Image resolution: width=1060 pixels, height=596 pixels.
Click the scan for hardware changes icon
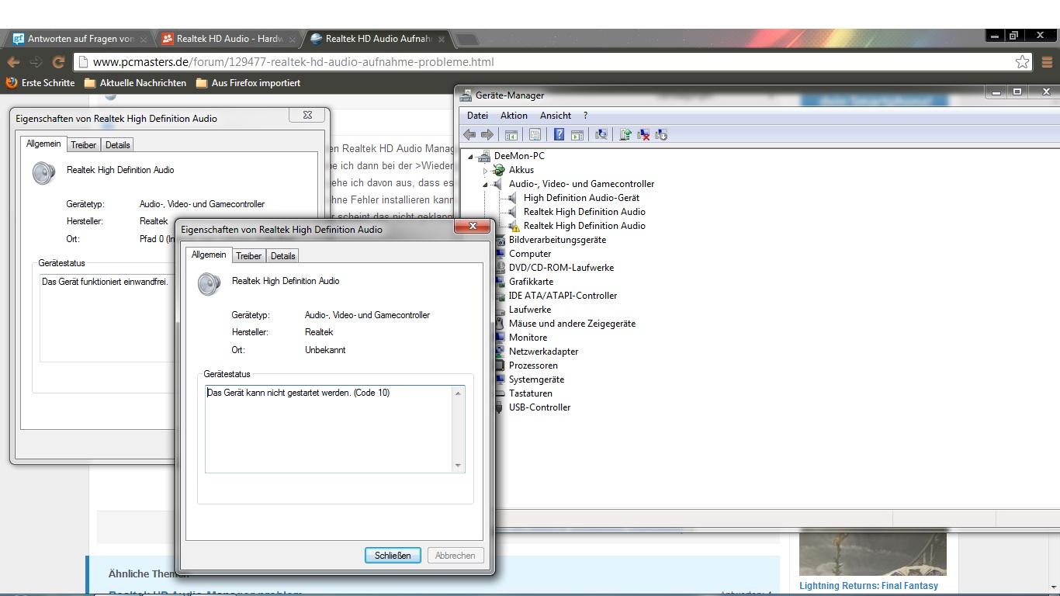point(601,134)
